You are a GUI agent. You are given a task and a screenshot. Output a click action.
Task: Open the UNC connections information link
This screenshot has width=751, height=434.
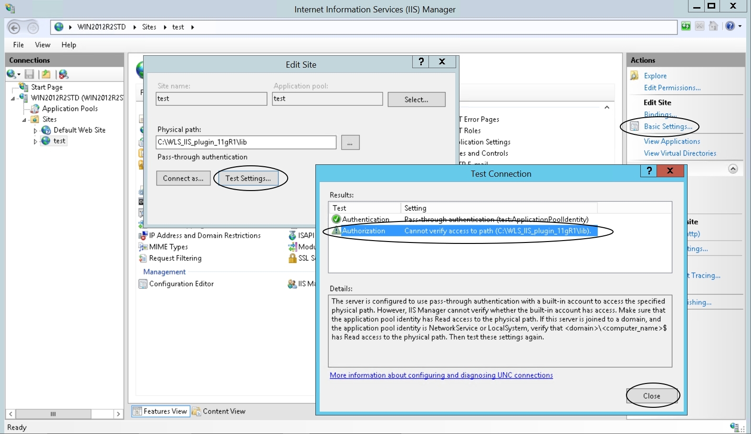tap(441, 375)
